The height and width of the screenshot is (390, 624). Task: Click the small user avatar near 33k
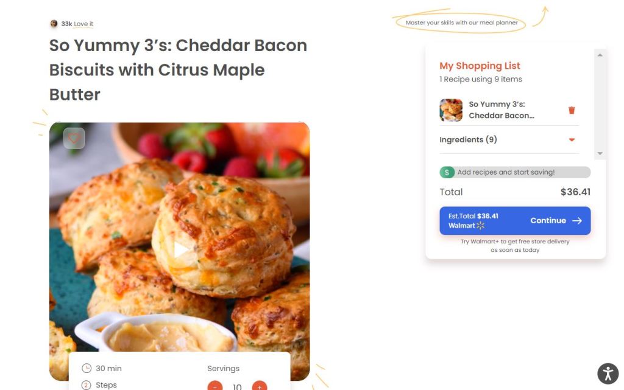pos(54,24)
